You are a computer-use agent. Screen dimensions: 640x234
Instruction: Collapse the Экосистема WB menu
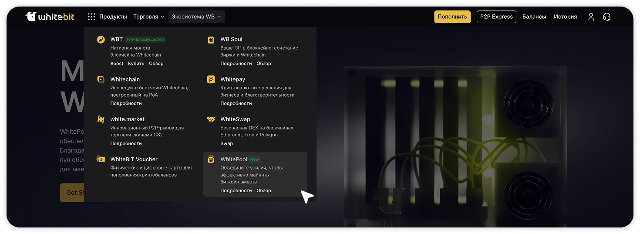(x=197, y=17)
